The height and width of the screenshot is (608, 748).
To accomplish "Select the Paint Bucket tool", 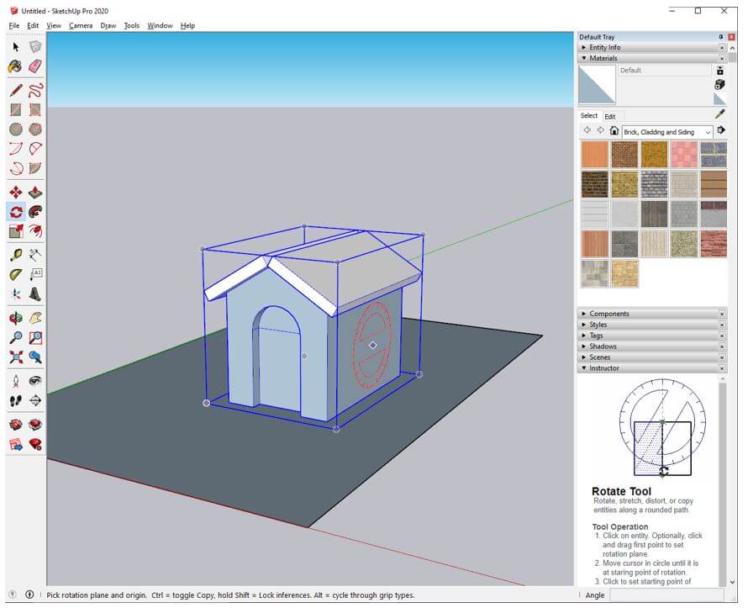I will (15, 66).
